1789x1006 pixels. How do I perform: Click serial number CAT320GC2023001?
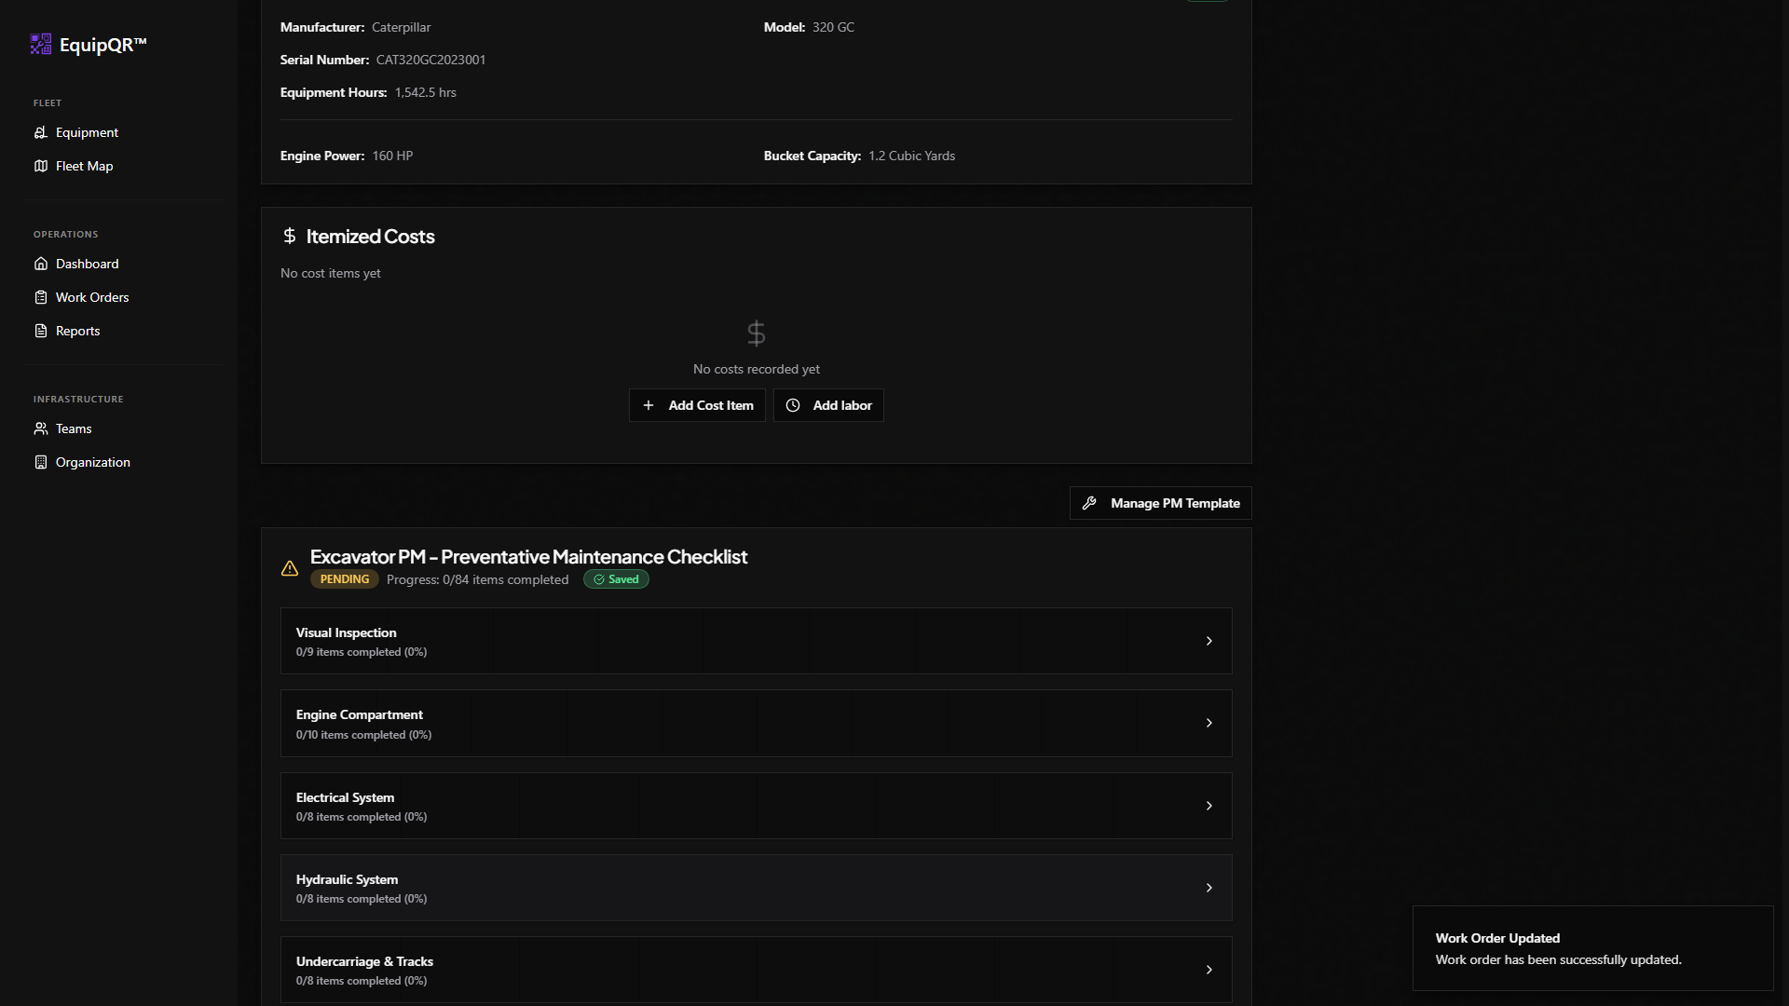click(x=430, y=60)
